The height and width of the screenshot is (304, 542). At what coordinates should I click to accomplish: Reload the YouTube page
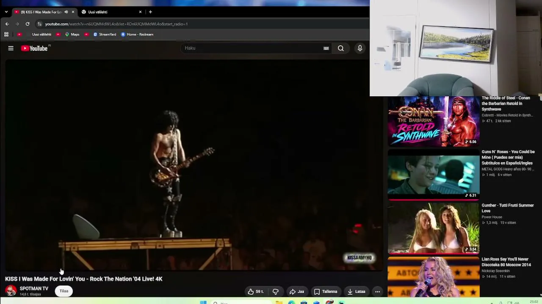(28, 24)
